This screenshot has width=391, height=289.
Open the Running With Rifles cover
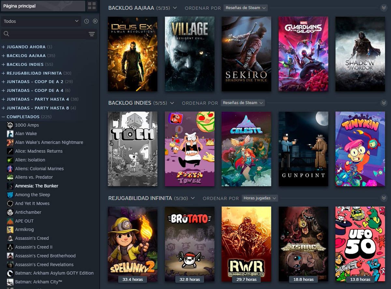point(246,244)
